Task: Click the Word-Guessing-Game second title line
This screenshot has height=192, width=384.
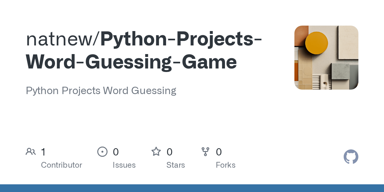Action: pyautogui.click(x=132, y=62)
